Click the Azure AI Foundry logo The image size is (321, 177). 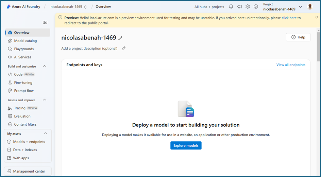(x=9, y=6)
